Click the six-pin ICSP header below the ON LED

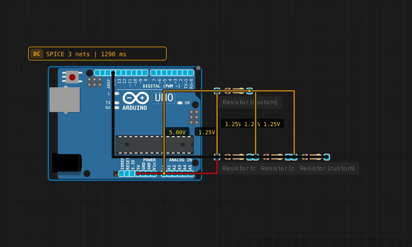(194, 117)
